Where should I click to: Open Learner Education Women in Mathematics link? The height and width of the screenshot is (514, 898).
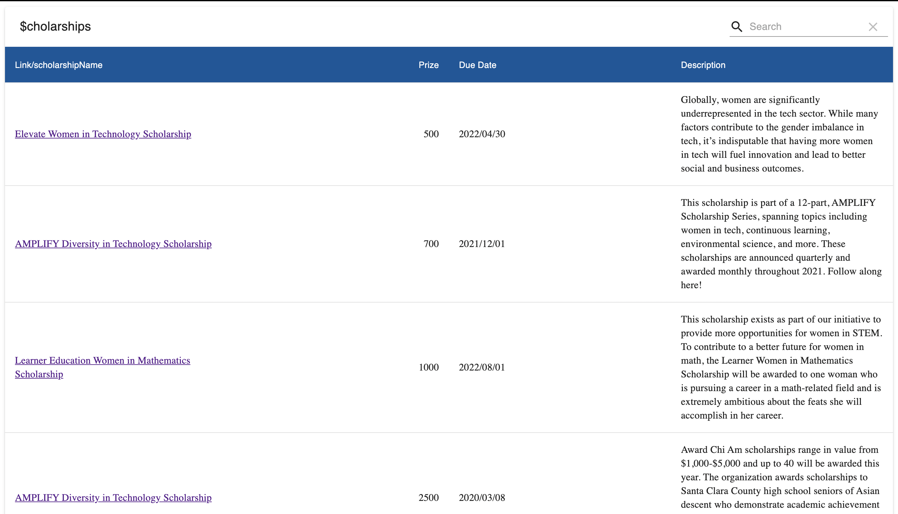pos(102,361)
